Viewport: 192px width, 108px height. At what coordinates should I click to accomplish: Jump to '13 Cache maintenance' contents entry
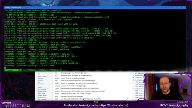138,89
